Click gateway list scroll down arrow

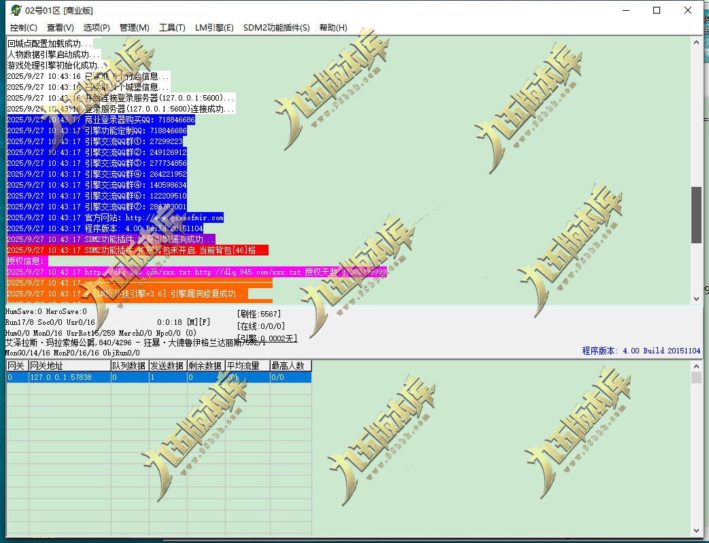click(x=696, y=531)
